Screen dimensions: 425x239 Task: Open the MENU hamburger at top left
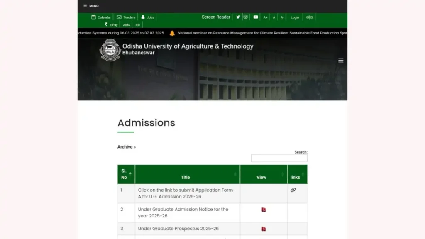(x=91, y=6)
